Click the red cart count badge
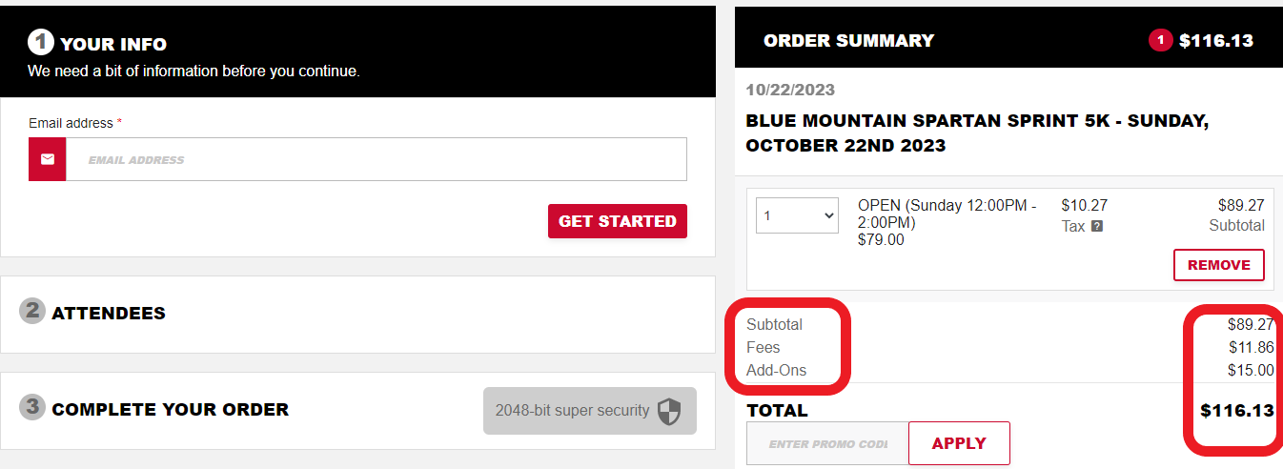Image resolution: width=1283 pixels, height=469 pixels. (x=1160, y=40)
